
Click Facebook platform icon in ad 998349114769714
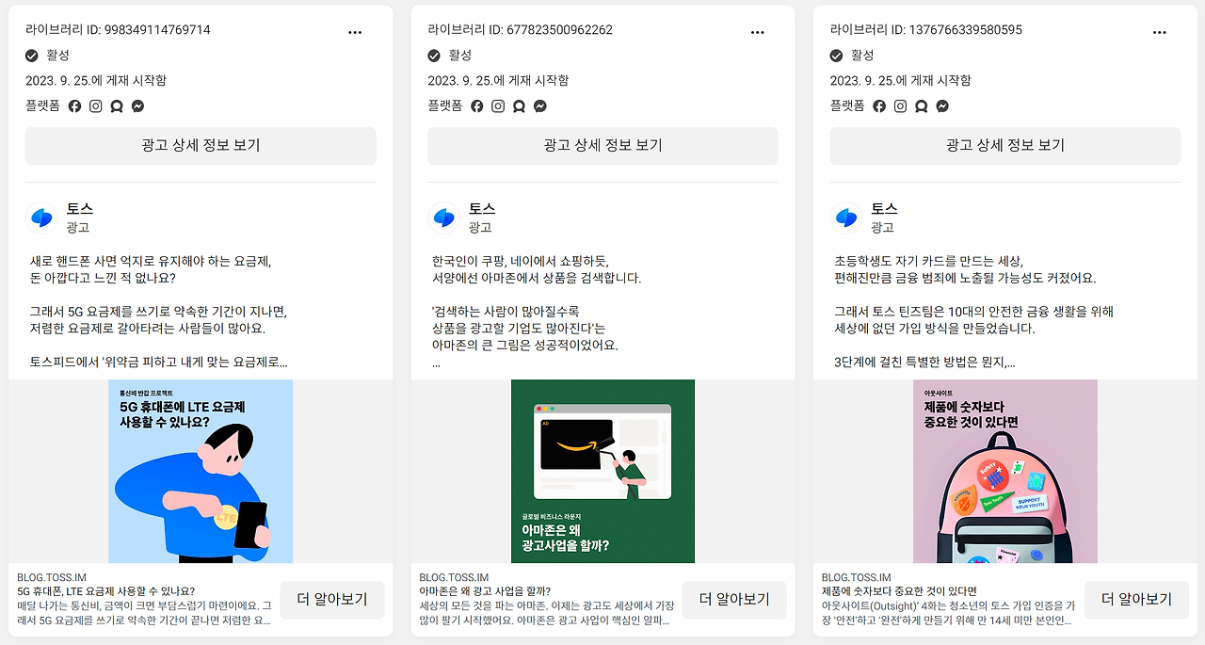point(74,106)
